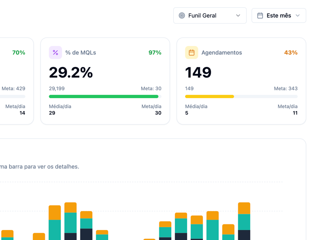The height and width of the screenshot is (240, 316).
Task: Click Meta: 343 label on Agendamentos card
Action: (x=286, y=88)
